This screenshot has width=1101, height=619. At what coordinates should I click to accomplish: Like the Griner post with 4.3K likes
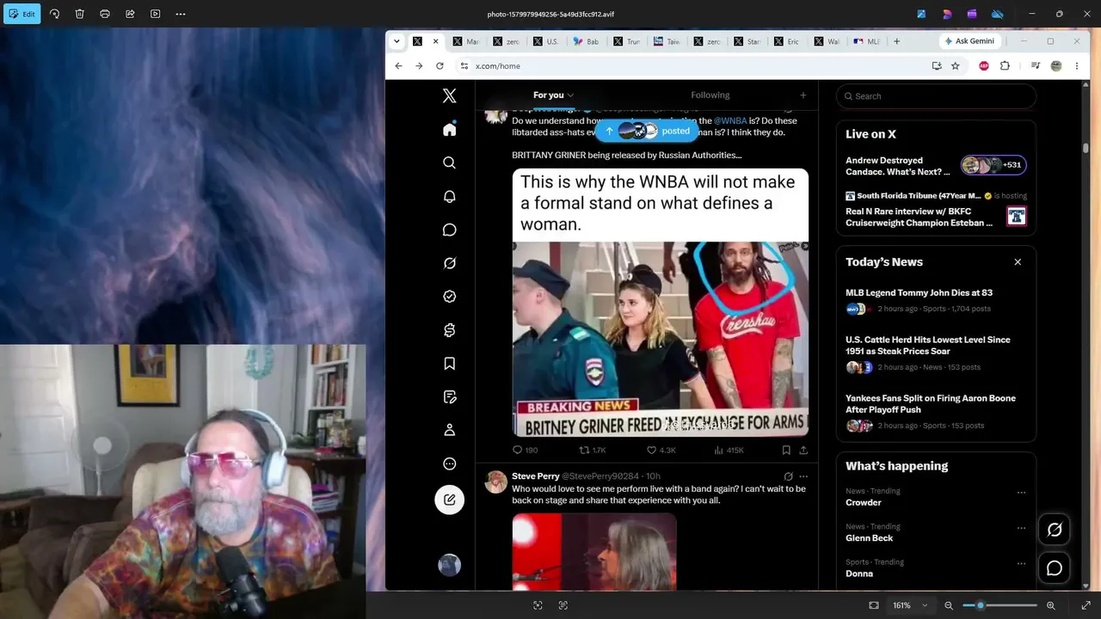click(661, 450)
